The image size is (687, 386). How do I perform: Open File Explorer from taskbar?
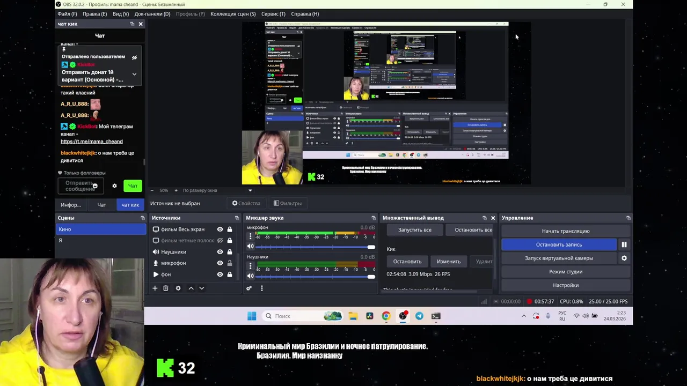[x=353, y=316]
